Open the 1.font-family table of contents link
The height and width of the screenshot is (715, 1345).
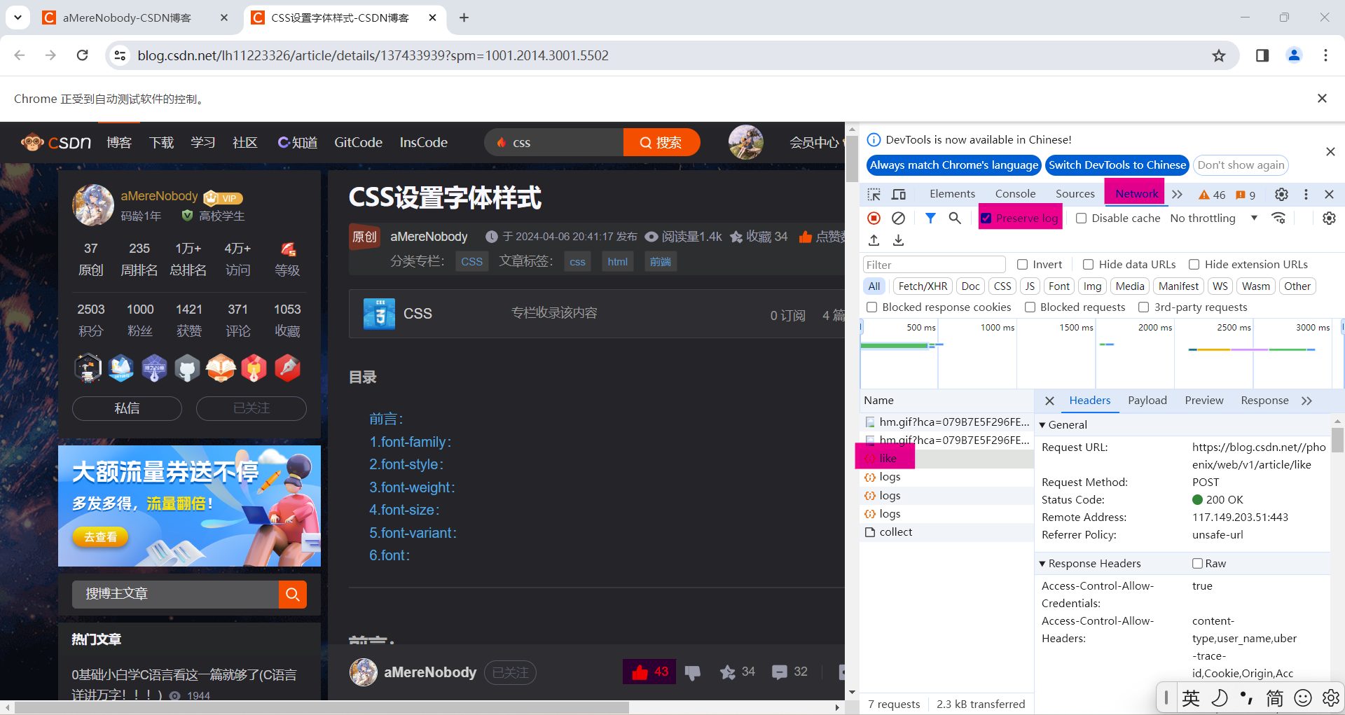[411, 443]
